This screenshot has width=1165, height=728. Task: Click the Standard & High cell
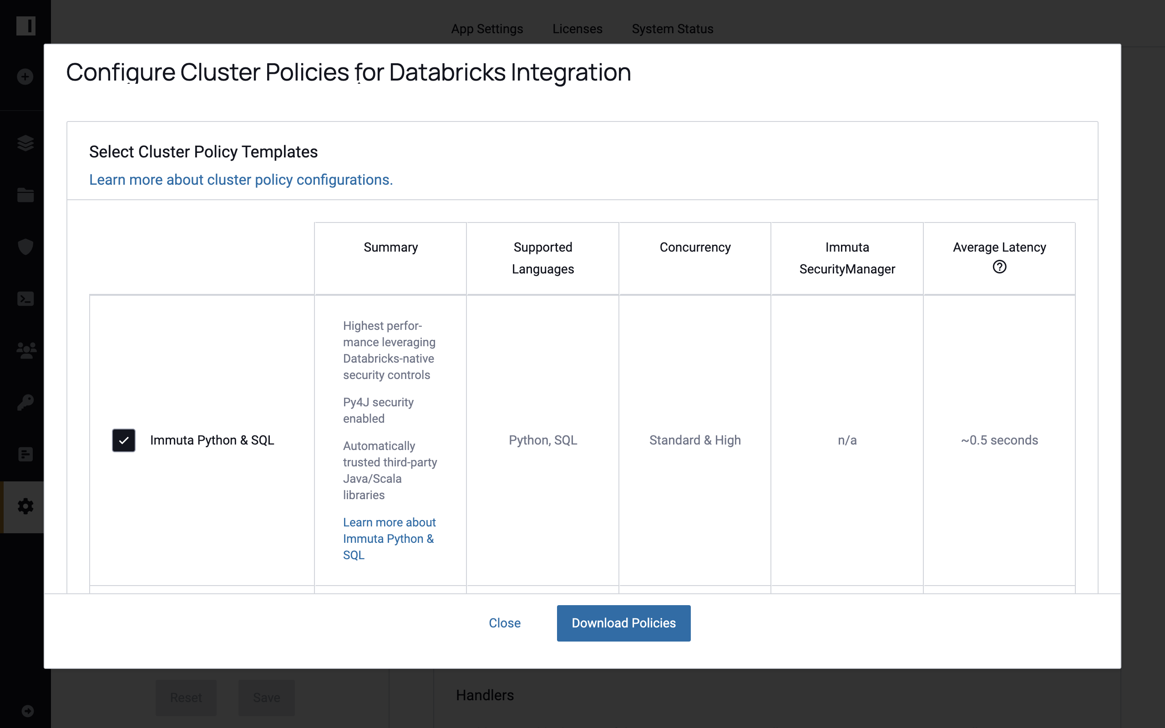[694, 440]
